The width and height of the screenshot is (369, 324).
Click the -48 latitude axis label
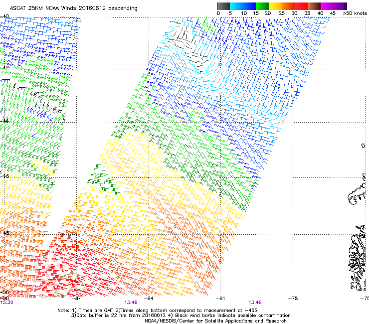pyautogui.click(x=4, y=233)
